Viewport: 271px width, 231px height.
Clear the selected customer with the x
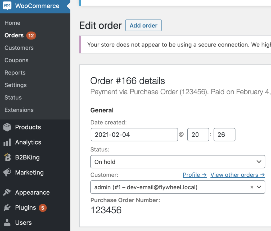tap(252, 187)
